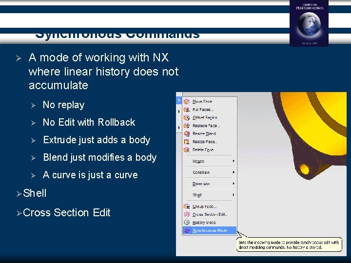Click the Delete Face icon
The height and width of the screenshot is (263, 351).
[187, 150]
